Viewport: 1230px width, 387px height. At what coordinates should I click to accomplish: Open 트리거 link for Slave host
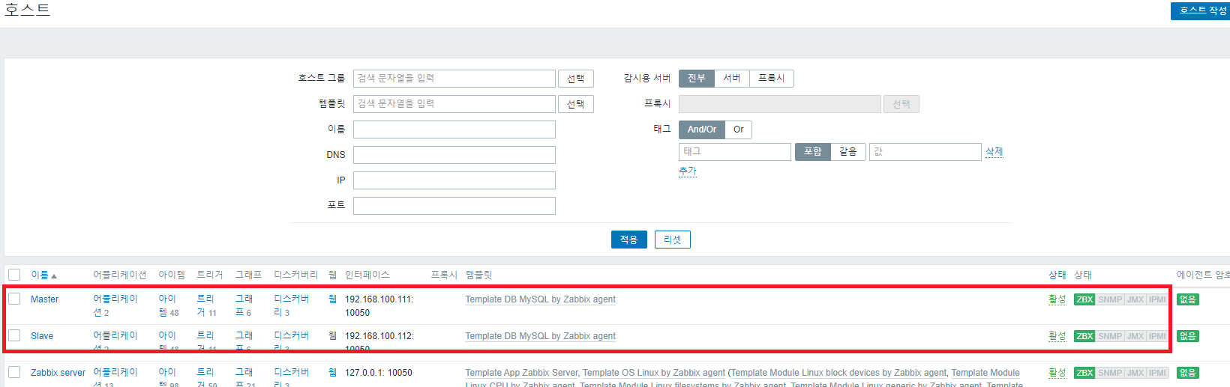[x=206, y=341]
